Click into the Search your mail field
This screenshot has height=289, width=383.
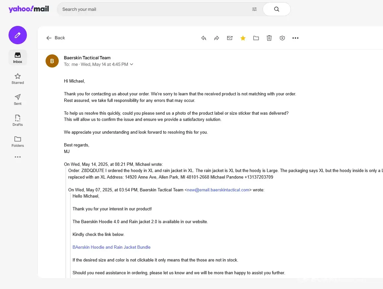pos(154,9)
